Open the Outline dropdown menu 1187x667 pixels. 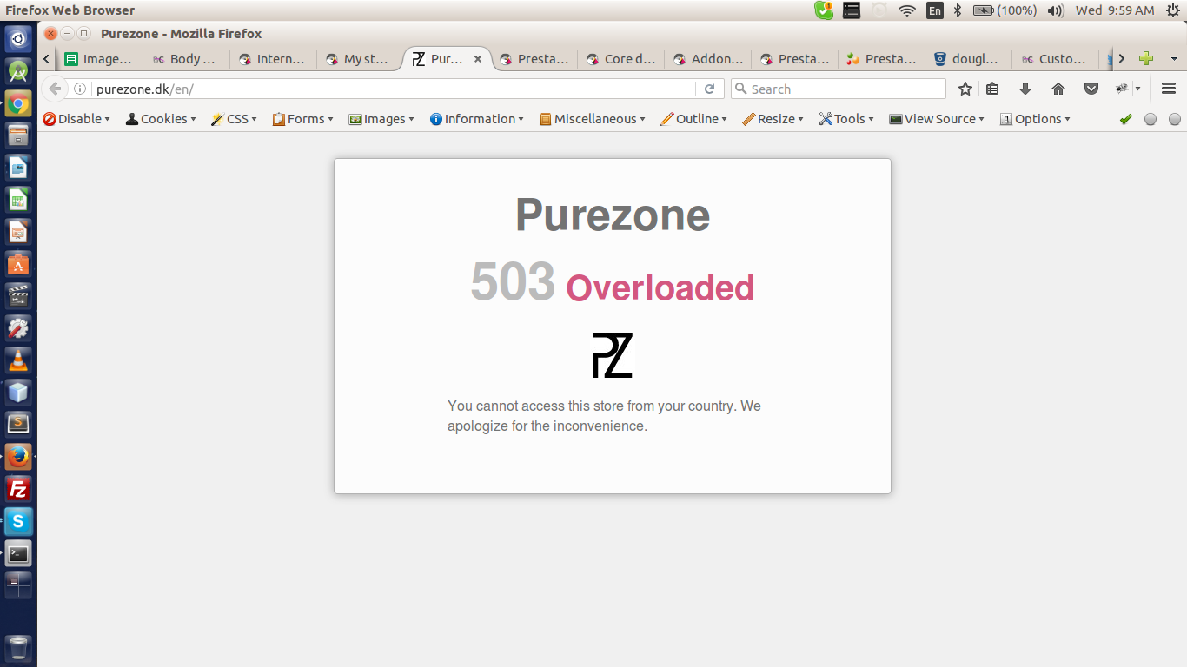[x=693, y=119]
